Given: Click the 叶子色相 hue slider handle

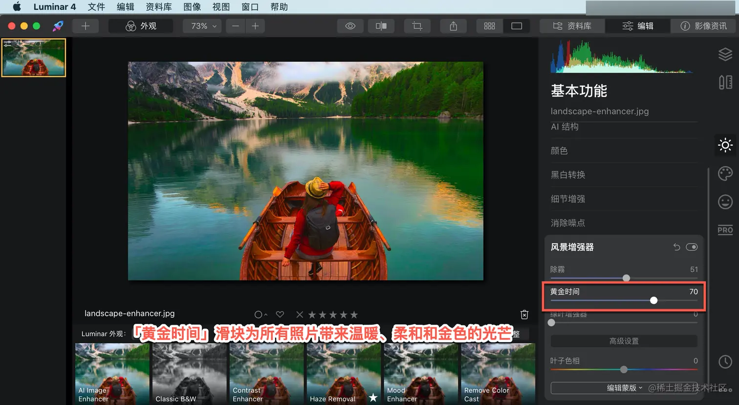Looking at the screenshot, I should (x=624, y=369).
